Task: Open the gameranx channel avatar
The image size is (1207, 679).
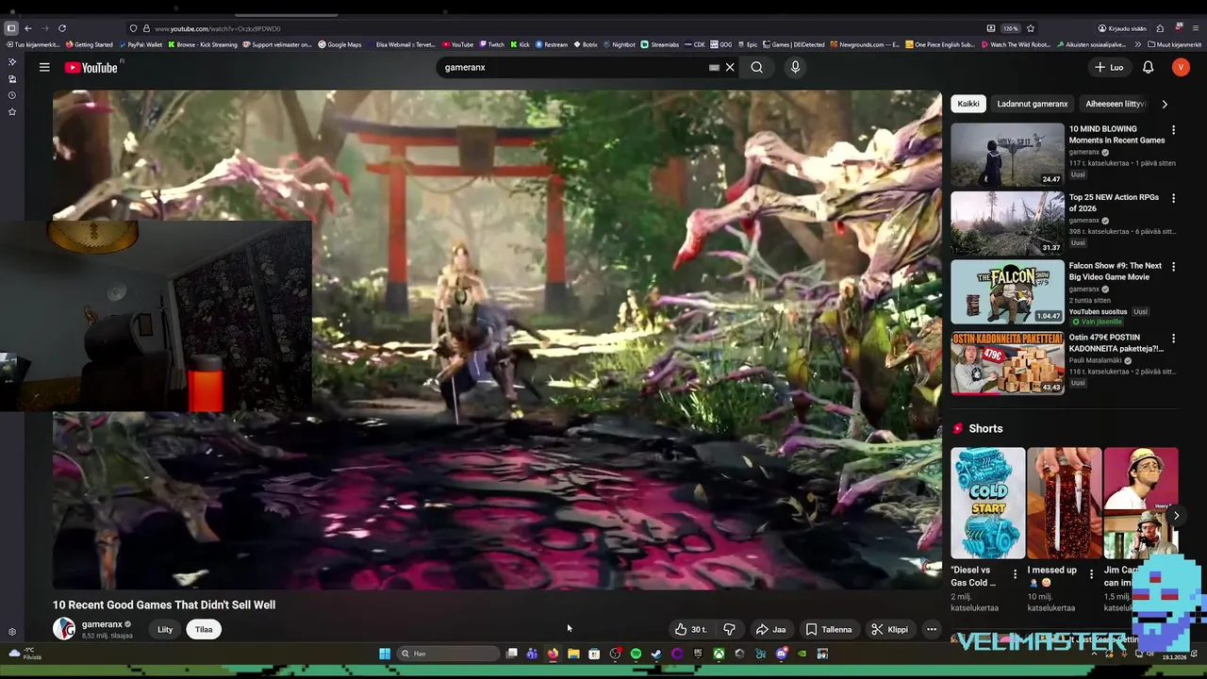Action: coord(64,629)
